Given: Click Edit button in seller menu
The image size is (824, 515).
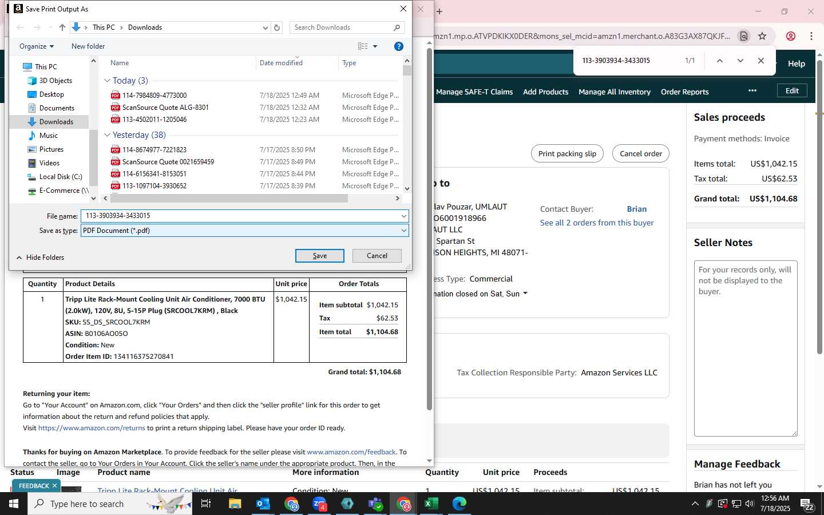Looking at the screenshot, I should (792, 90).
